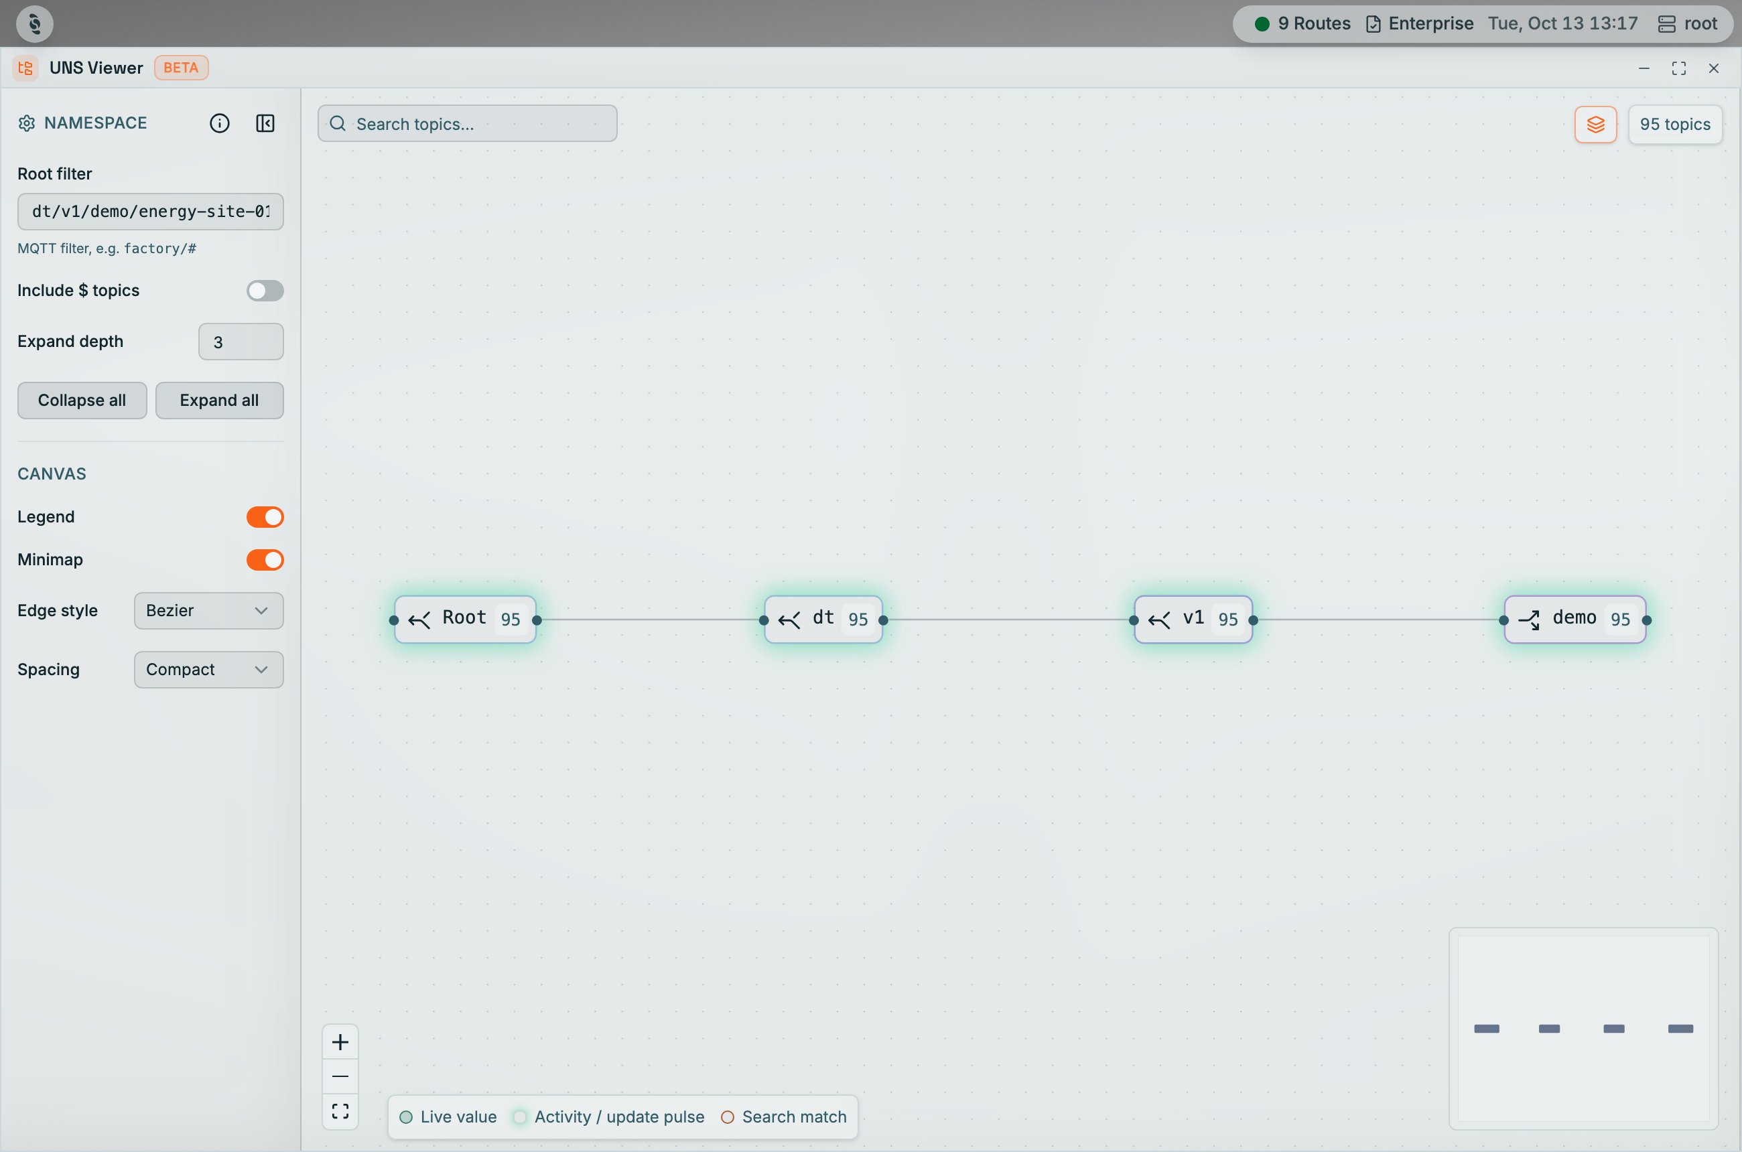Click the BETA badge
Image resolution: width=1742 pixels, height=1152 pixels.
coord(181,68)
